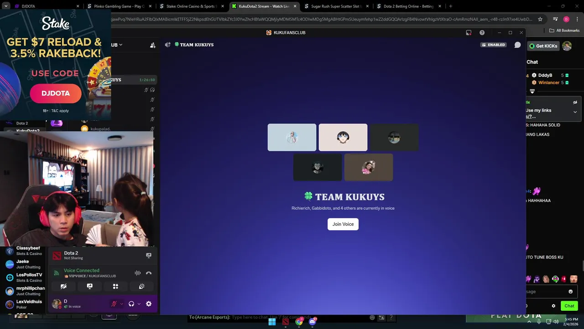Open tab search dropdown at top left
Image resolution: width=584 pixels, height=329 pixels.
click(x=6, y=6)
